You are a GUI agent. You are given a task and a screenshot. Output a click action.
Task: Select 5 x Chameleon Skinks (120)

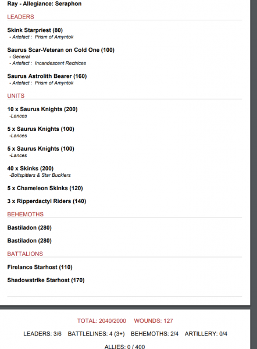45,188
